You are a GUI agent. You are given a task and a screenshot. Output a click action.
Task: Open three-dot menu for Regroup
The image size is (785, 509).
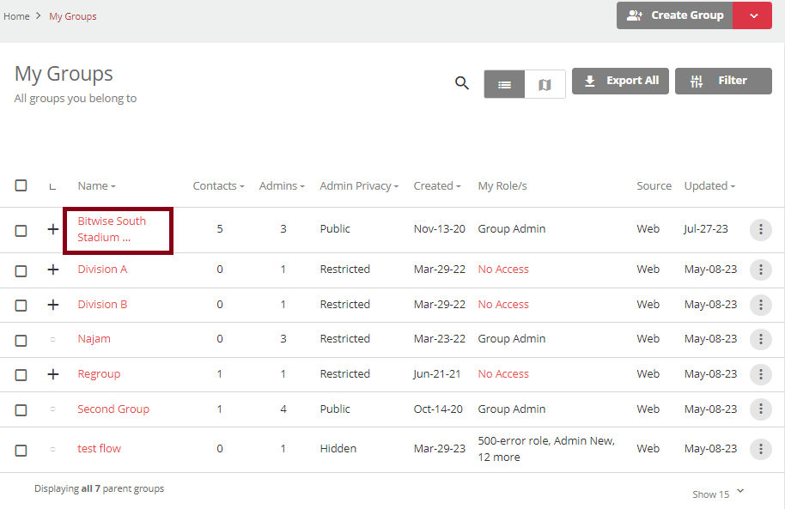coord(760,374)
